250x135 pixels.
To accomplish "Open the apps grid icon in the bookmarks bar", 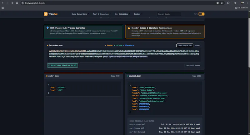I will click(2, 7).
